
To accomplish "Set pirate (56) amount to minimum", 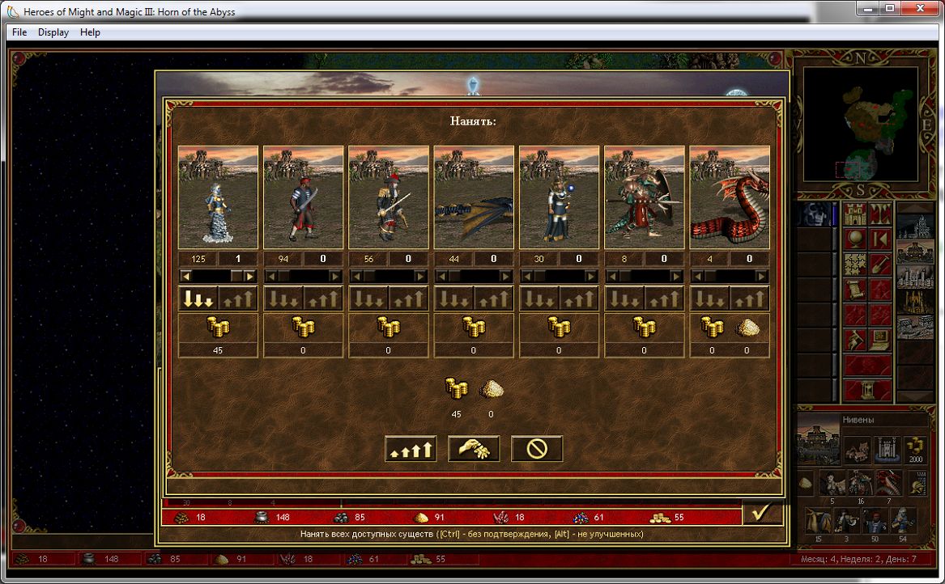I will [368, 298].
